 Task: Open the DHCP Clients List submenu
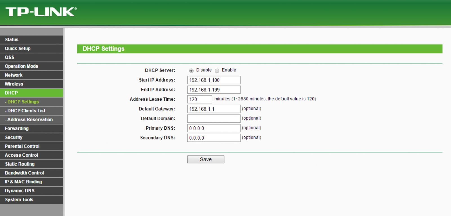point(32,111)
